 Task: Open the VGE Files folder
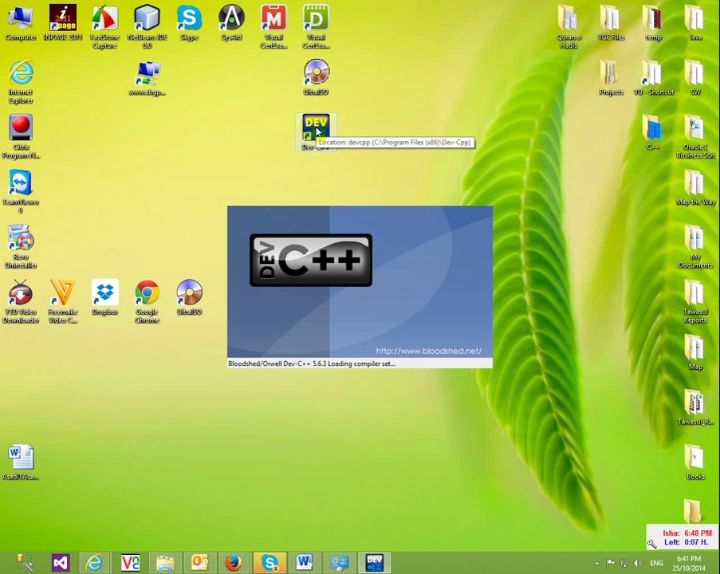[611, 23]
